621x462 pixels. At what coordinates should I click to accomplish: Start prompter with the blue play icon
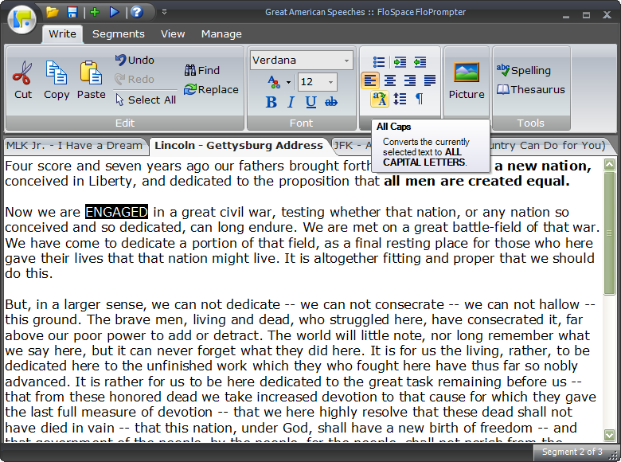pyautogui.click(x=115, y=12)
